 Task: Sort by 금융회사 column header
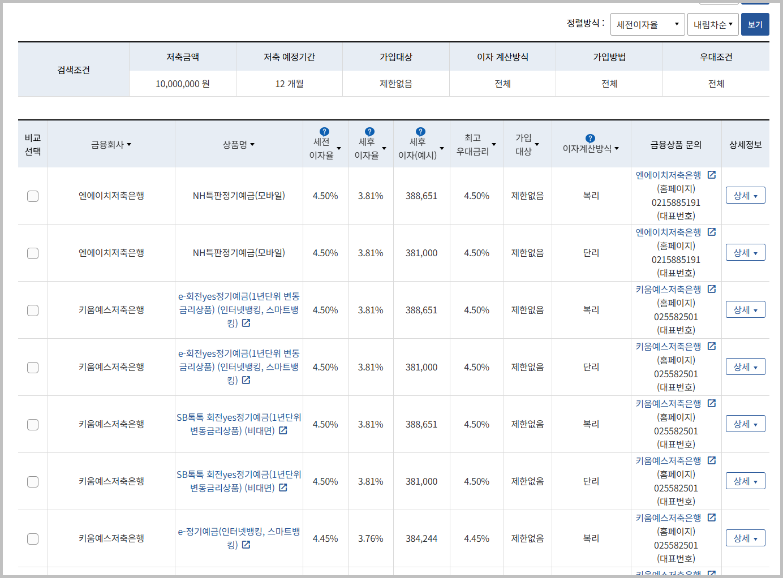coord(111,145)
